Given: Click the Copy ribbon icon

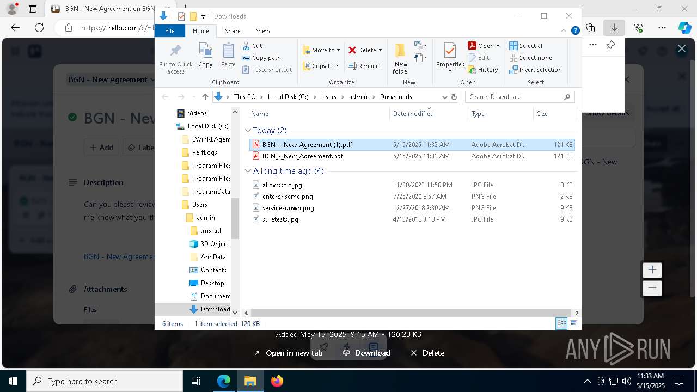Looking at the screenshot, I should tap(205, 56).
